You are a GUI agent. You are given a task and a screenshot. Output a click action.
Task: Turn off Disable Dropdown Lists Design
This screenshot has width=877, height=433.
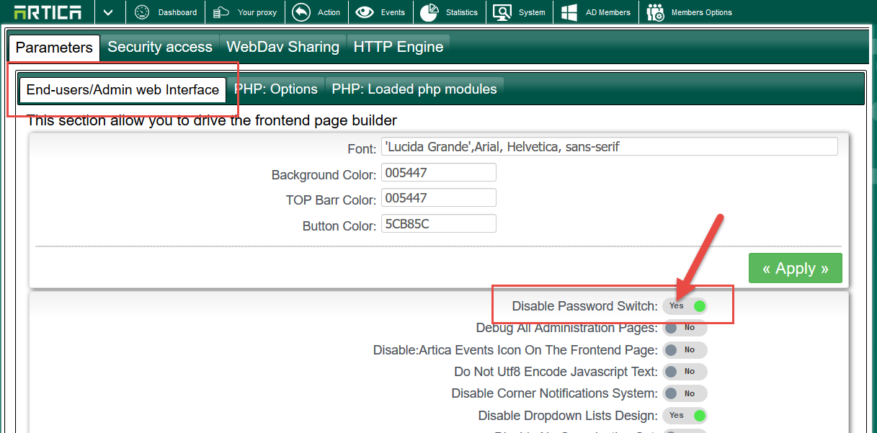coord(685,416)
